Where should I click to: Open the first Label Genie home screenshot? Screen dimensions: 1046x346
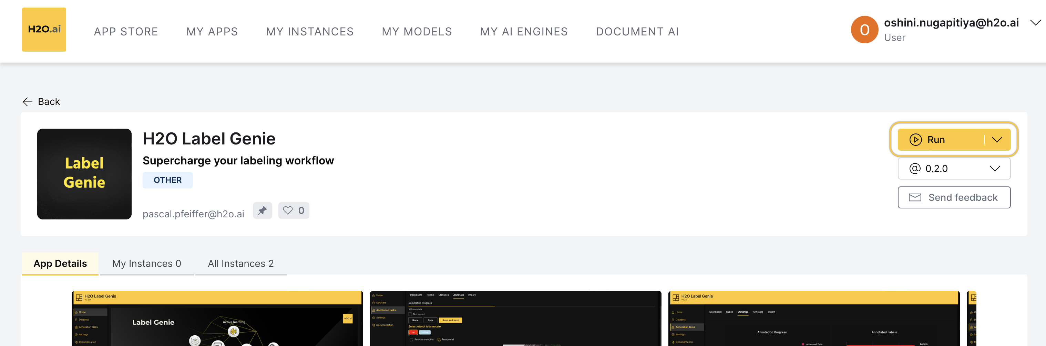coord(217,318)
